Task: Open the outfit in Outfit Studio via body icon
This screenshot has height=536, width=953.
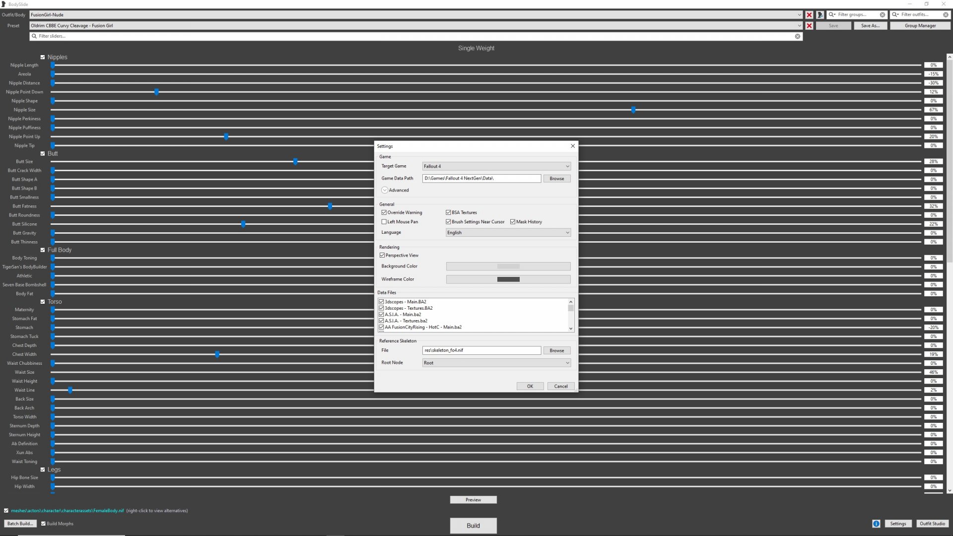Action: [x=820, y=15]
